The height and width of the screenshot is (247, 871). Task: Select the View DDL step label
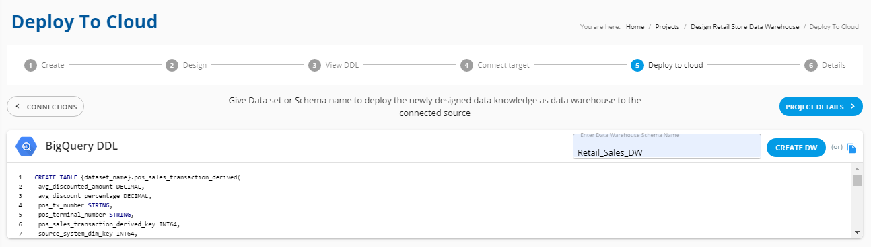342,65
